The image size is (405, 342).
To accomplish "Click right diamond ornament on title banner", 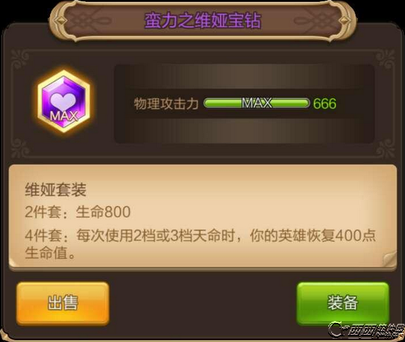I will (345, 20).
